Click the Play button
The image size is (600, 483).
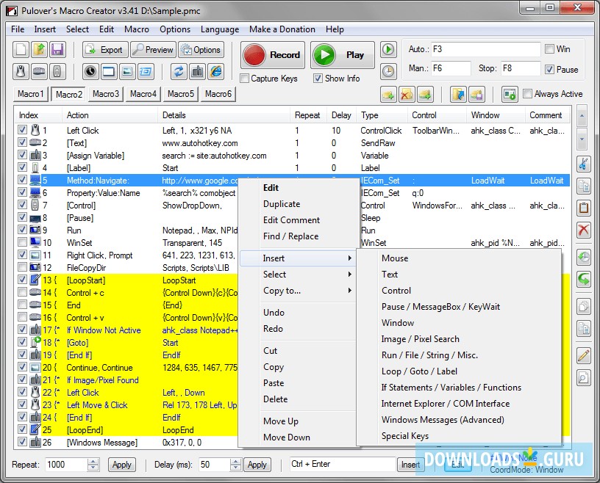[x=343, y=55]
